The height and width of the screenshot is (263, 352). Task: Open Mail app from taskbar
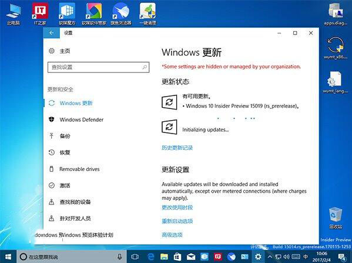(x=191, y=257)
